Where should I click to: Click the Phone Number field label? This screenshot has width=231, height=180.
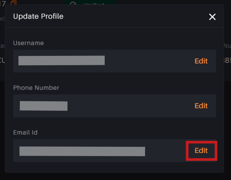click(36, 88)
